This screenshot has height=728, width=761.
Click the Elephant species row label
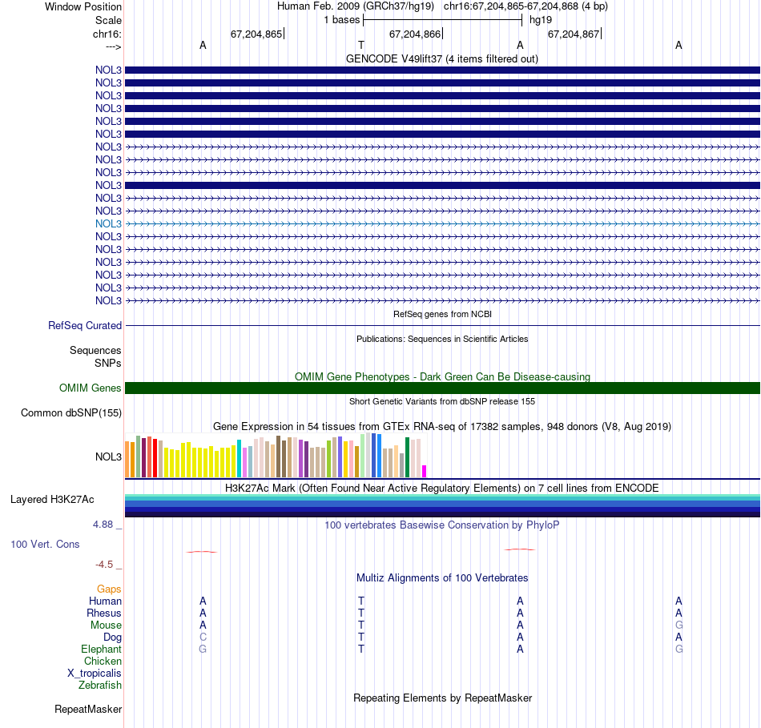102,650
